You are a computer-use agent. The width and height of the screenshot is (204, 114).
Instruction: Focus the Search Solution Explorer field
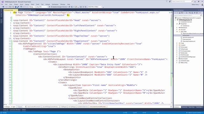click(x=188, y=16)
